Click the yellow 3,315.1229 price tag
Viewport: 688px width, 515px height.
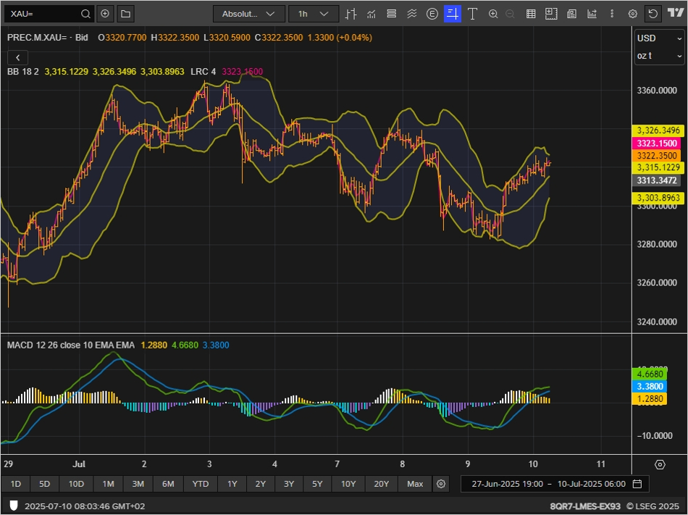click(x=658, y=167)
